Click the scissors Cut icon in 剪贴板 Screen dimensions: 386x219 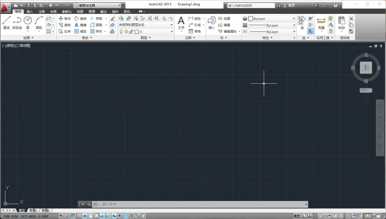click(351, 19)
